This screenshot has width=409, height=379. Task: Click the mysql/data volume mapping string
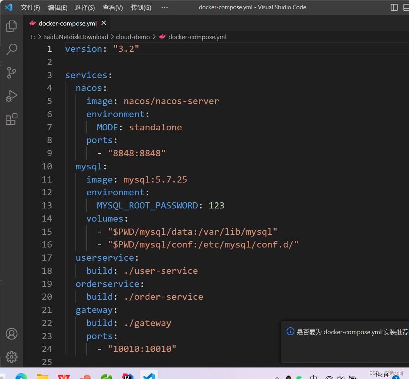click(x=192, y=232)
